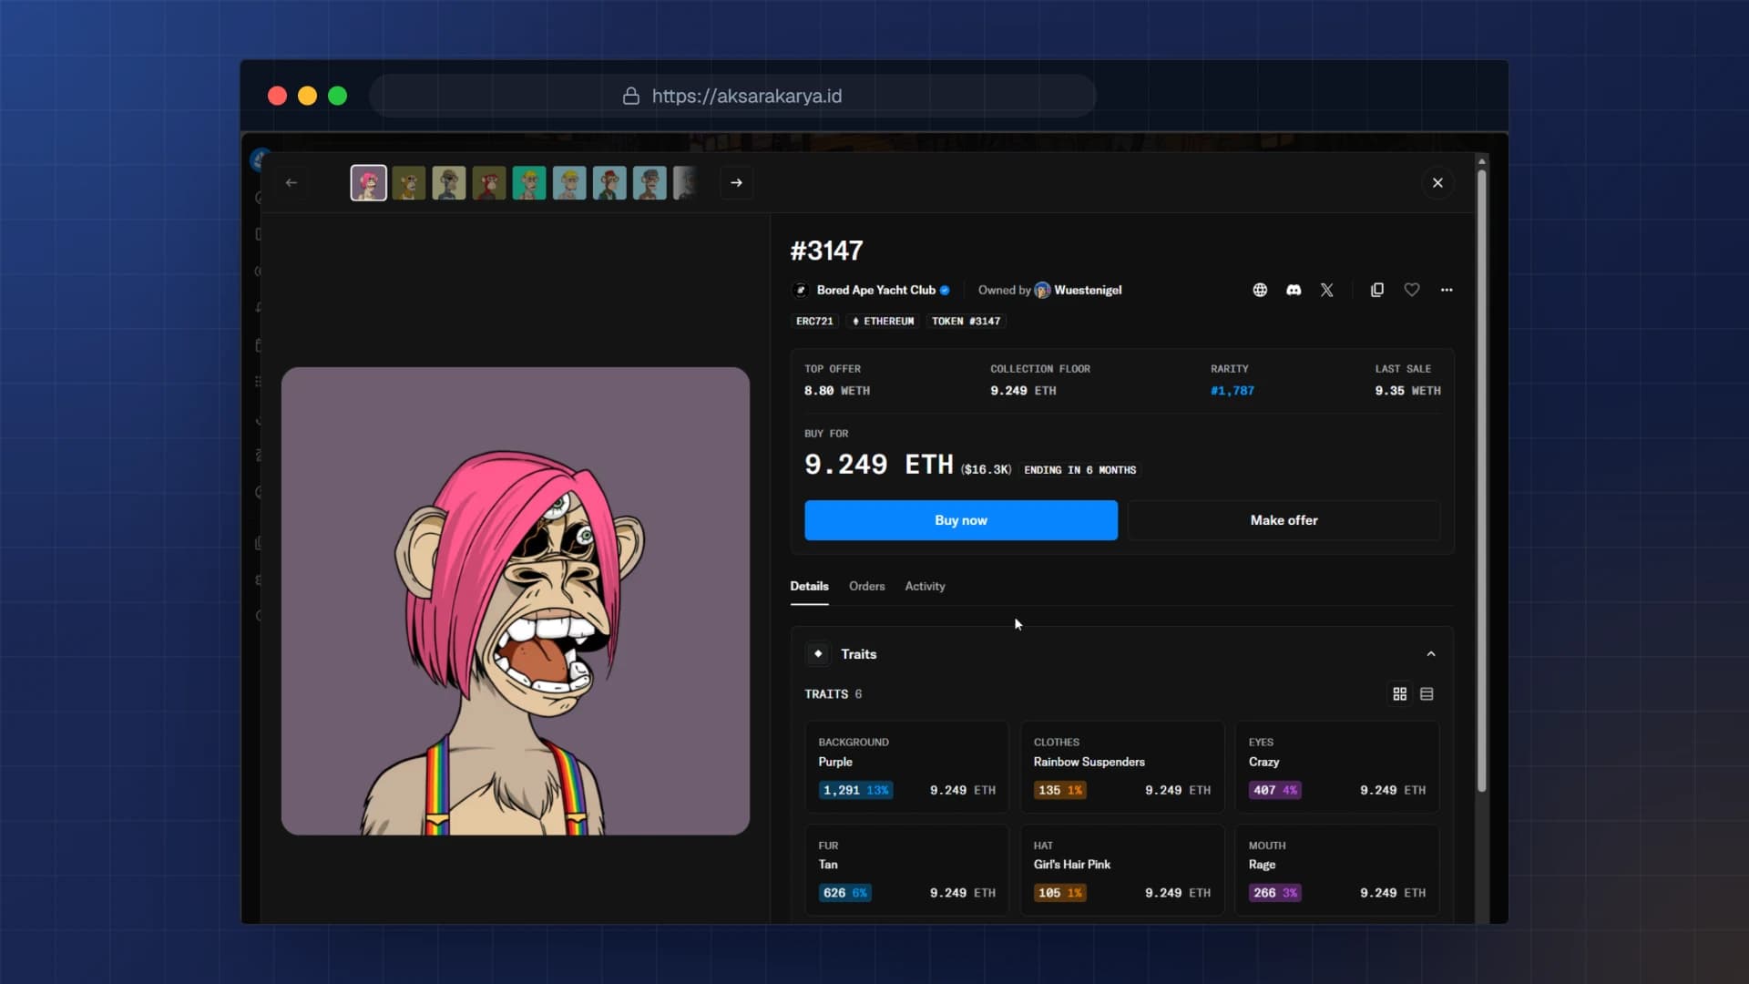Switch traits to grid view
The height and width of the screenshot is (984, 1749).
(1400, 694)
